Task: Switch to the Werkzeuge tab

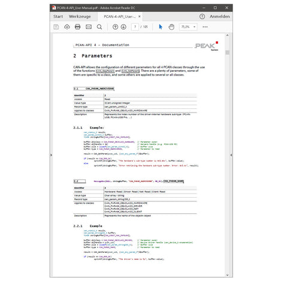Action: tap(80, 17)
